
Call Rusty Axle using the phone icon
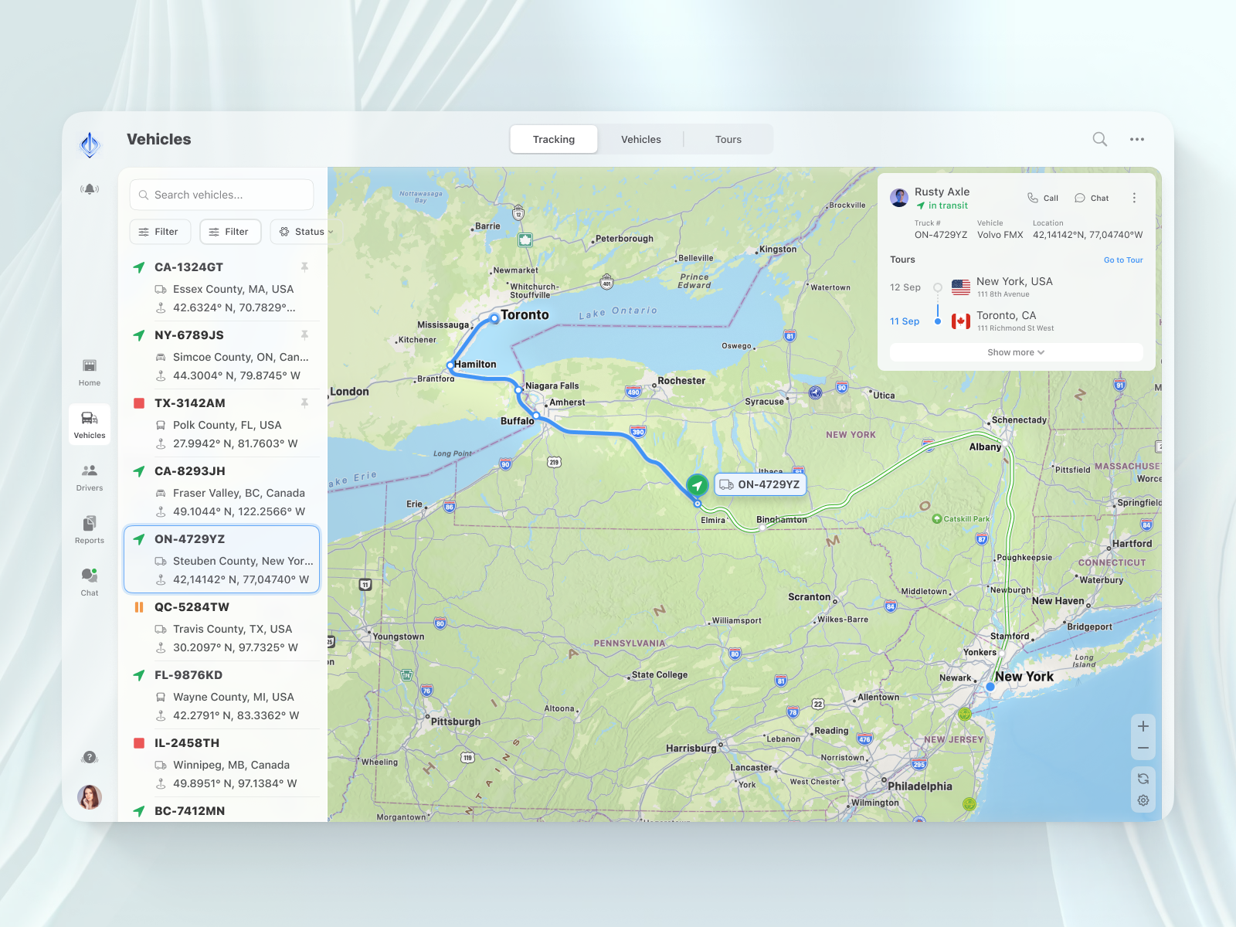coord(1042,198)
